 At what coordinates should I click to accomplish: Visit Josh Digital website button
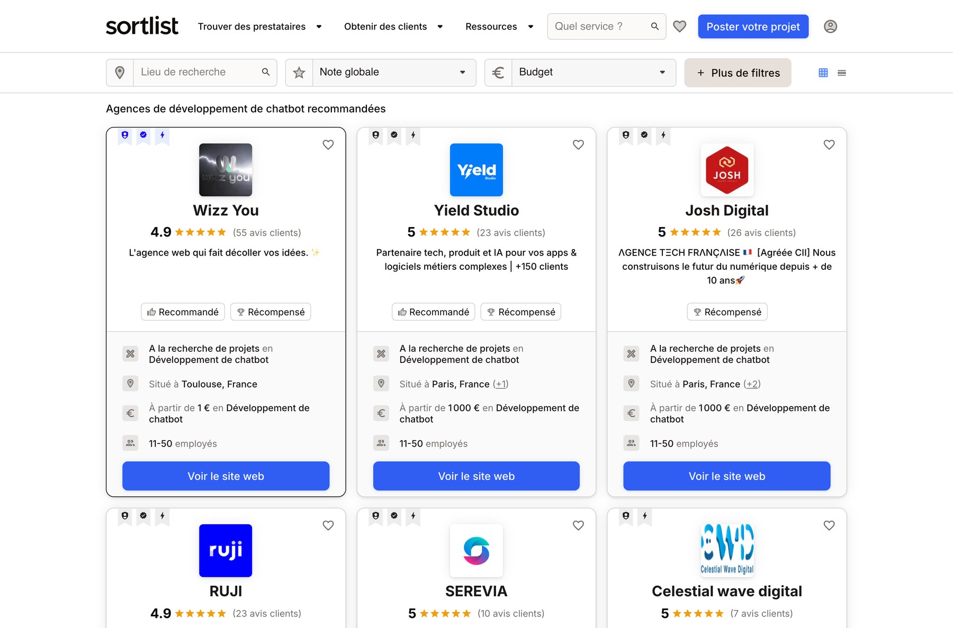727,476
